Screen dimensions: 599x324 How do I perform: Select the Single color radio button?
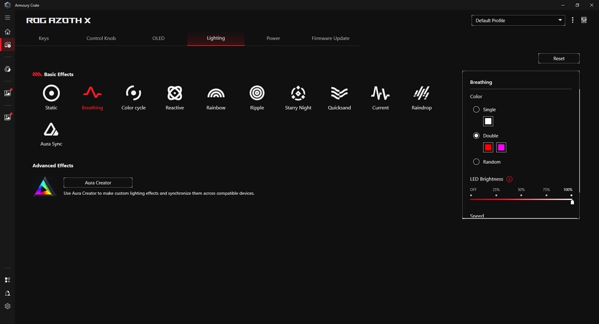pos(476,109)
